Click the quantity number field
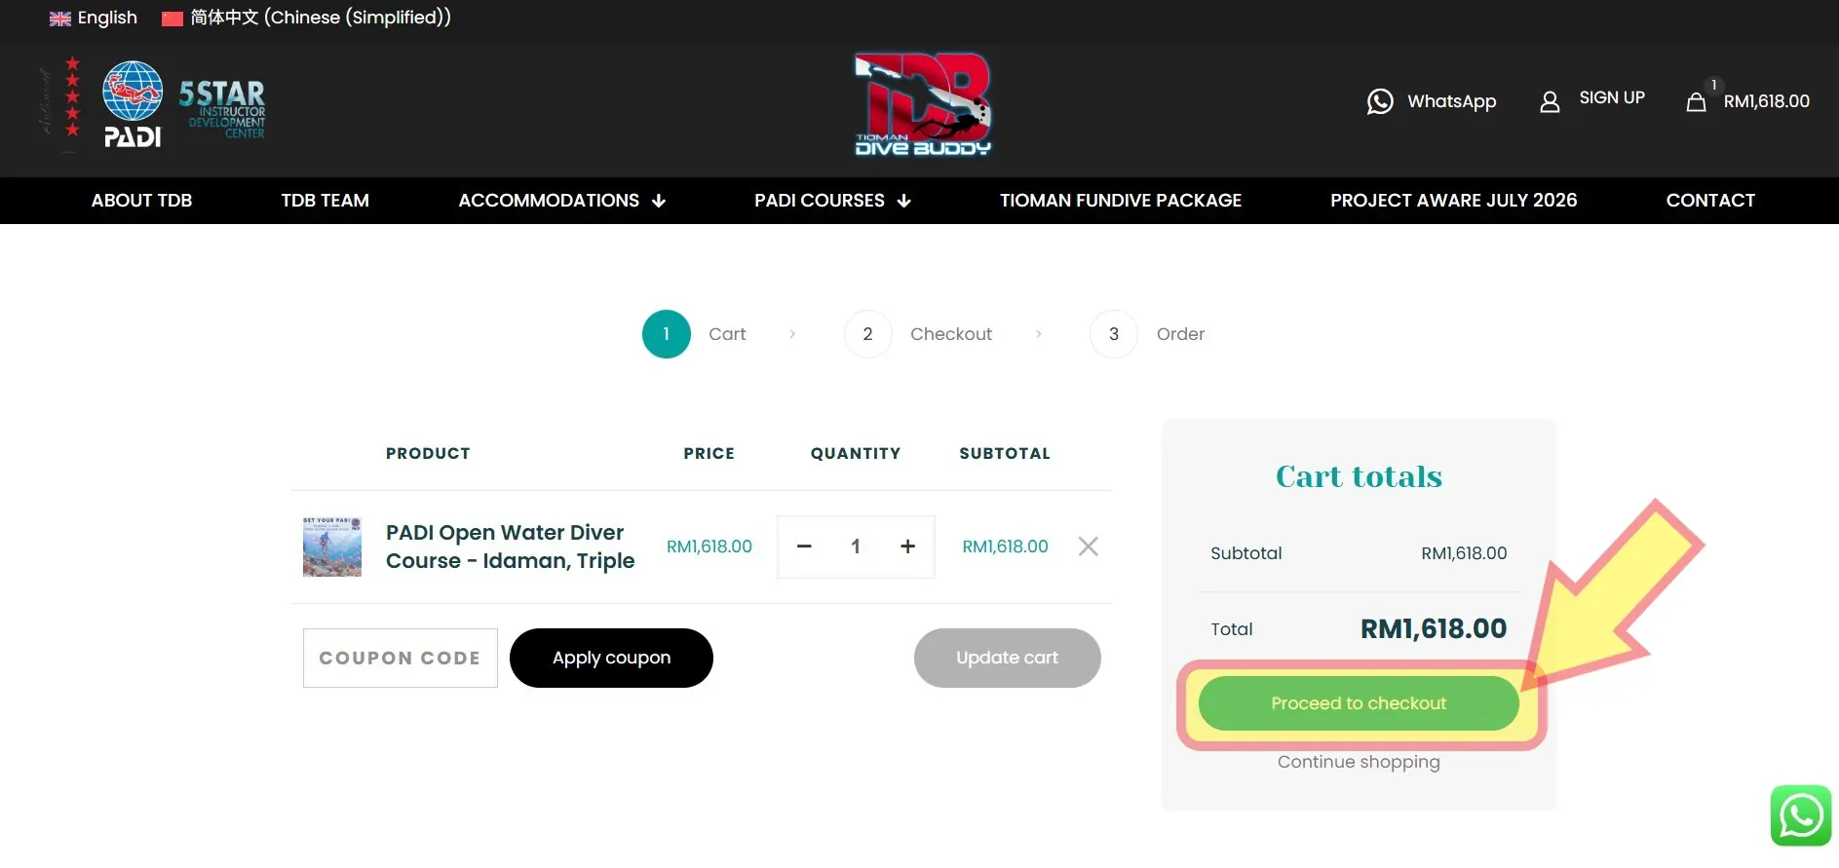The height and width of the screenshot is (868, 1839). click(856, 547)
